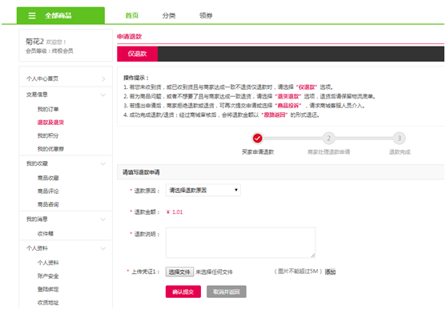Open 收件箱 sidebar link
This screenshot has height=310, width=446.
tap(46, 234)
